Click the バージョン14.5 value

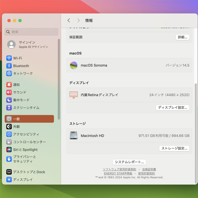click(177, 65)
